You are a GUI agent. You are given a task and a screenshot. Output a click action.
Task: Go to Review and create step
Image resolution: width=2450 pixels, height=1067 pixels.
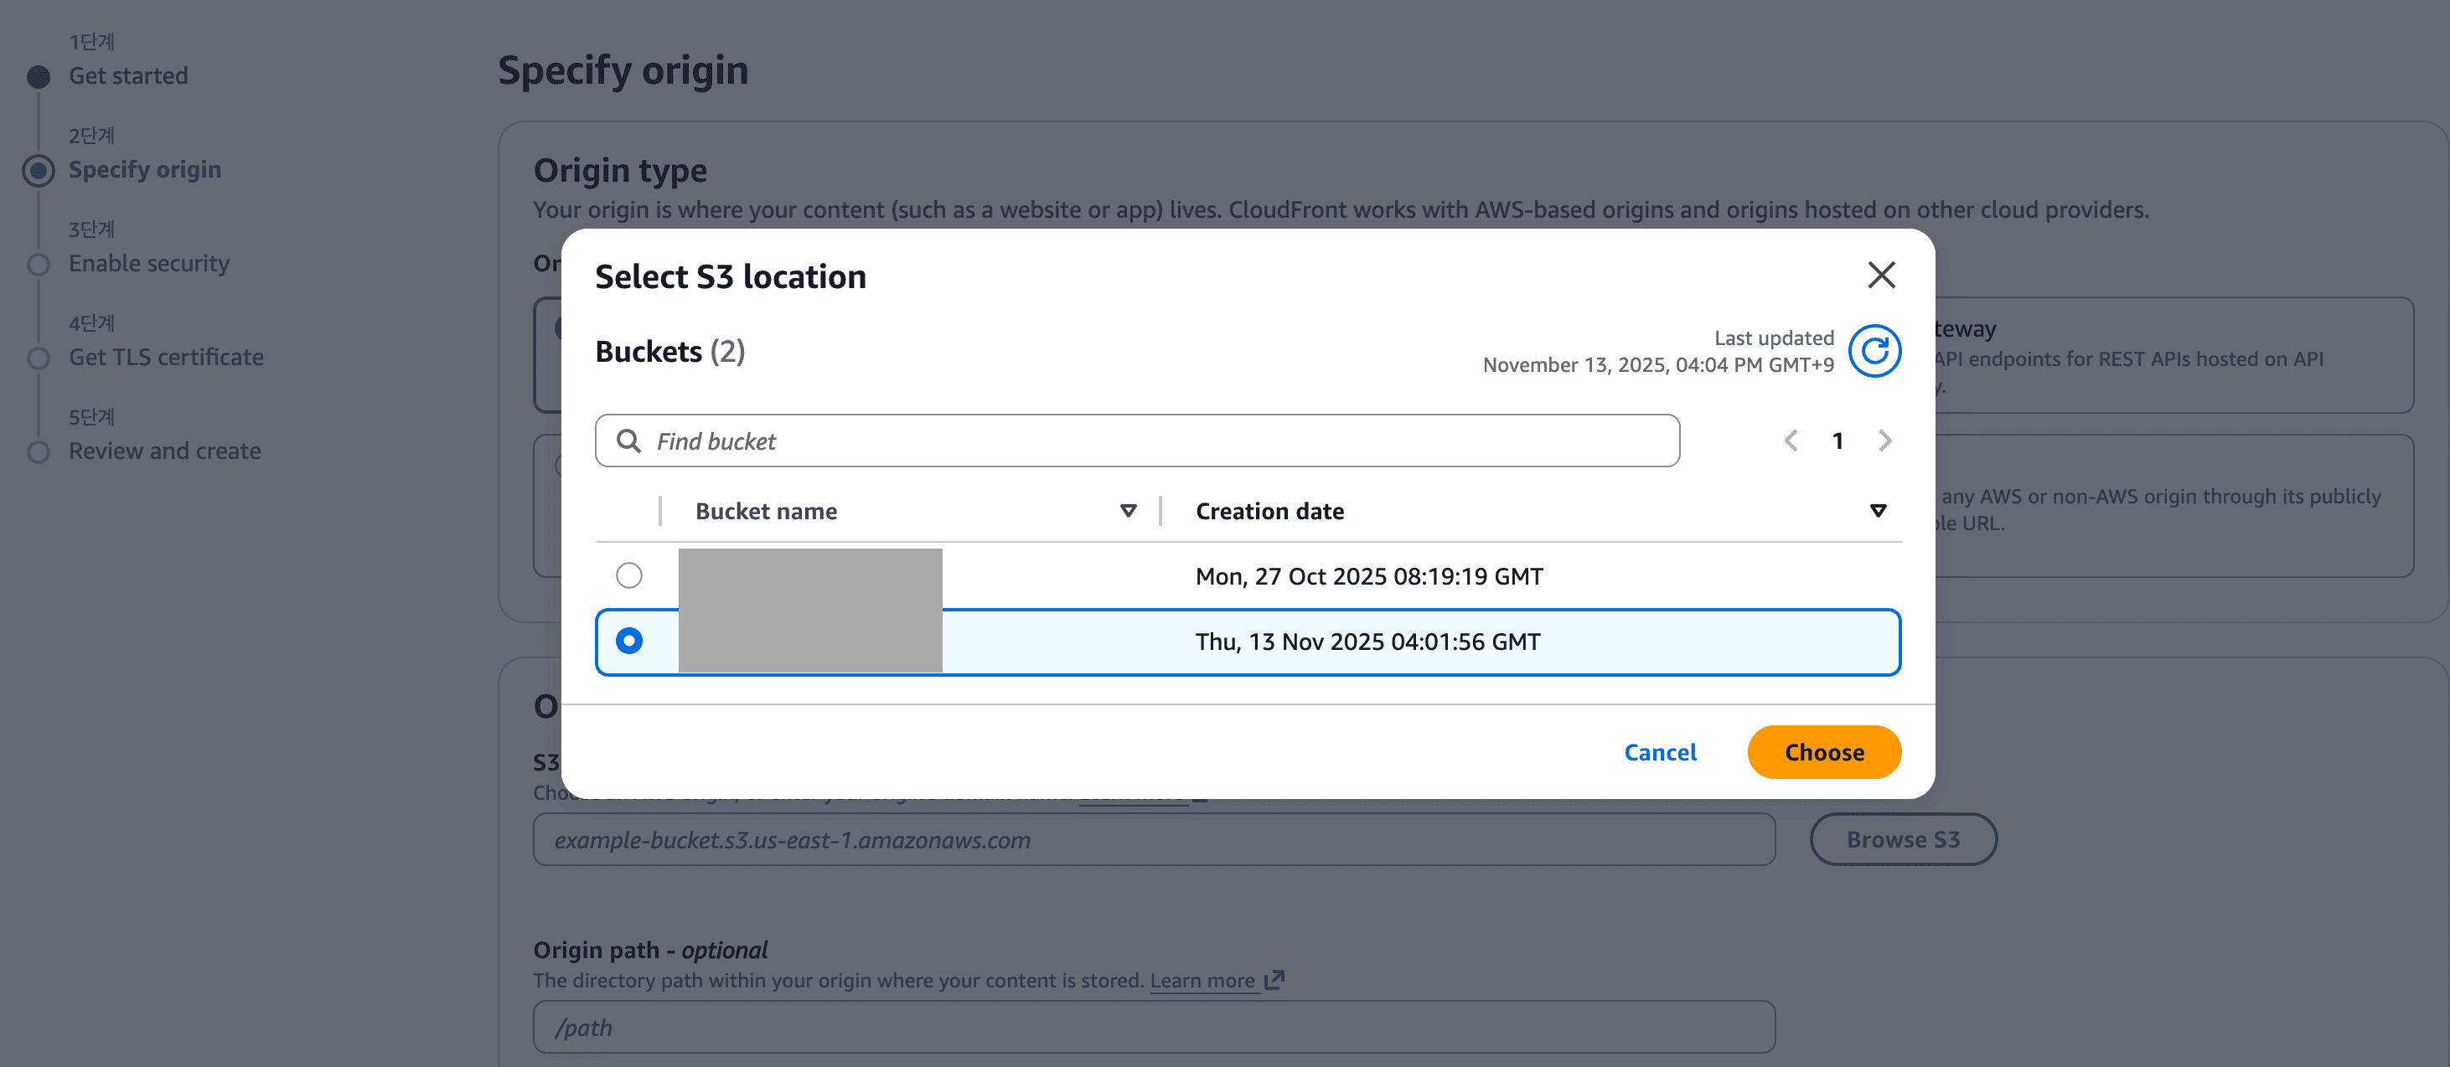pyautogui.click(x=164, y=451)
